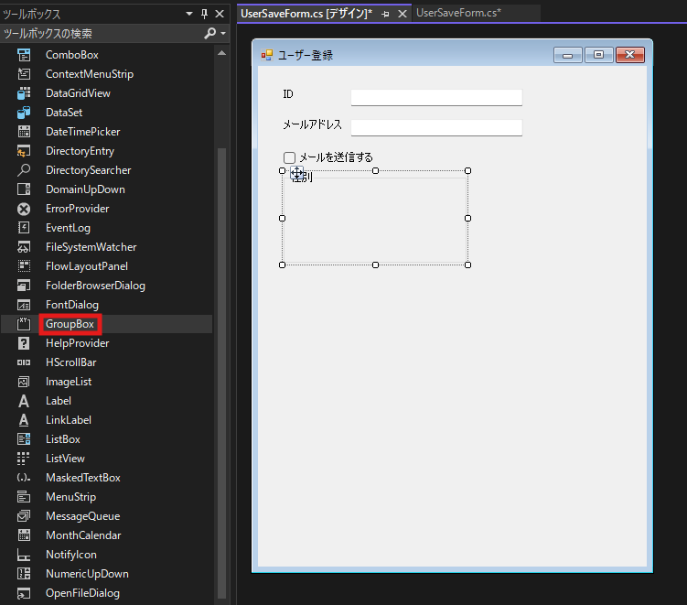Click the GroupBox toolbox icon
The image size is (687, 605).
(24, 324)
